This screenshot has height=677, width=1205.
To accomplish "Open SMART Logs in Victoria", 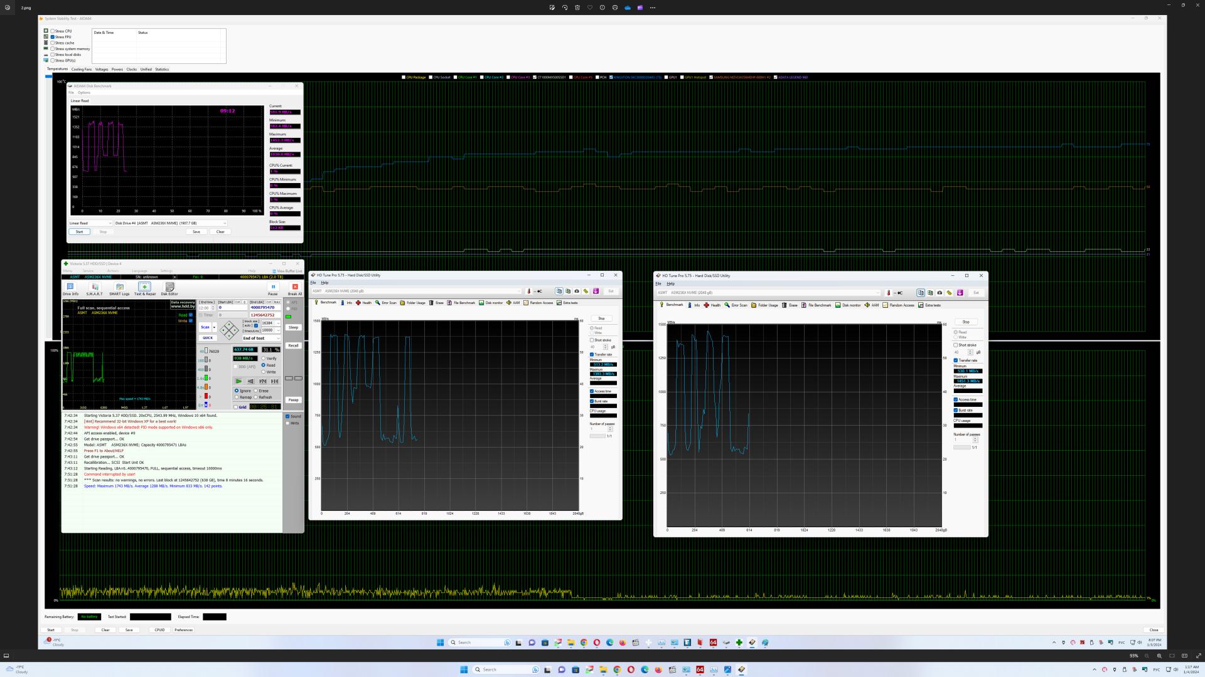I will point(119,288).
